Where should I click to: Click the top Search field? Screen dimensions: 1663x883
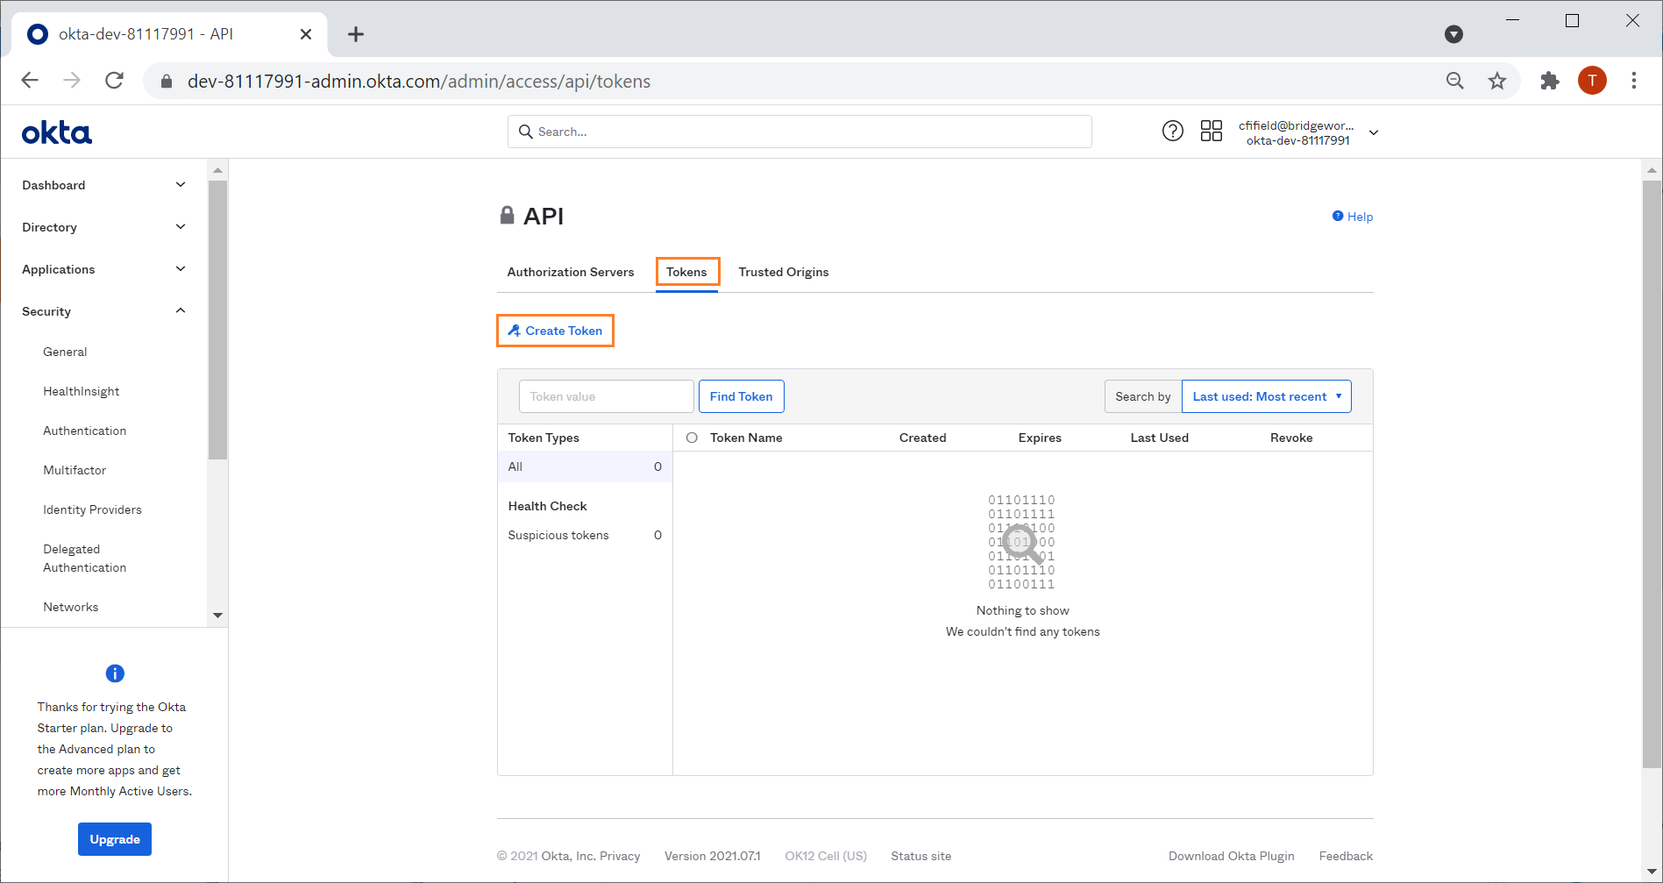[x=800, y=132]
